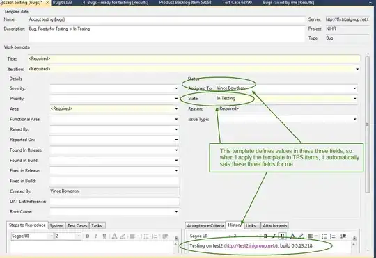Toggle Underline in History editor toolbar
The width and height of the screenshot is (376, 258).
[x=282, y=236]
